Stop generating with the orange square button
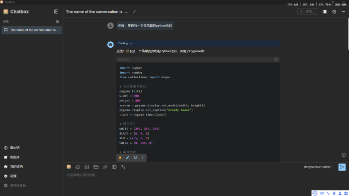This screenshot has width=349, height=196. tap(120, 158)
